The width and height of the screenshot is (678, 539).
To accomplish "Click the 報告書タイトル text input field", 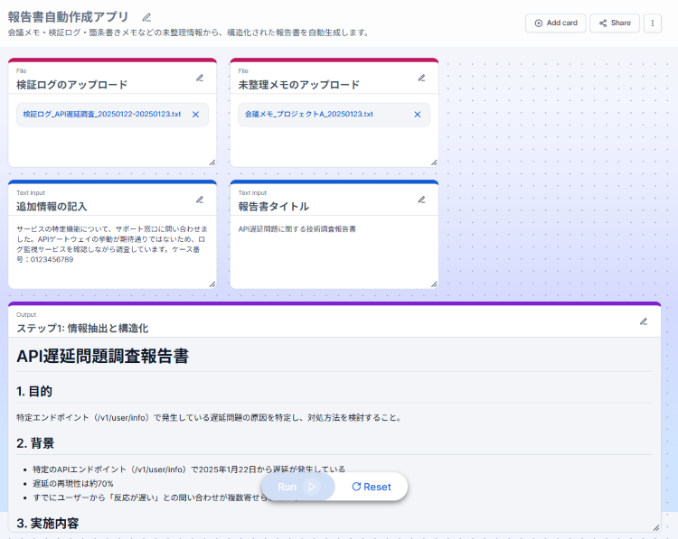I will point(333,248).
